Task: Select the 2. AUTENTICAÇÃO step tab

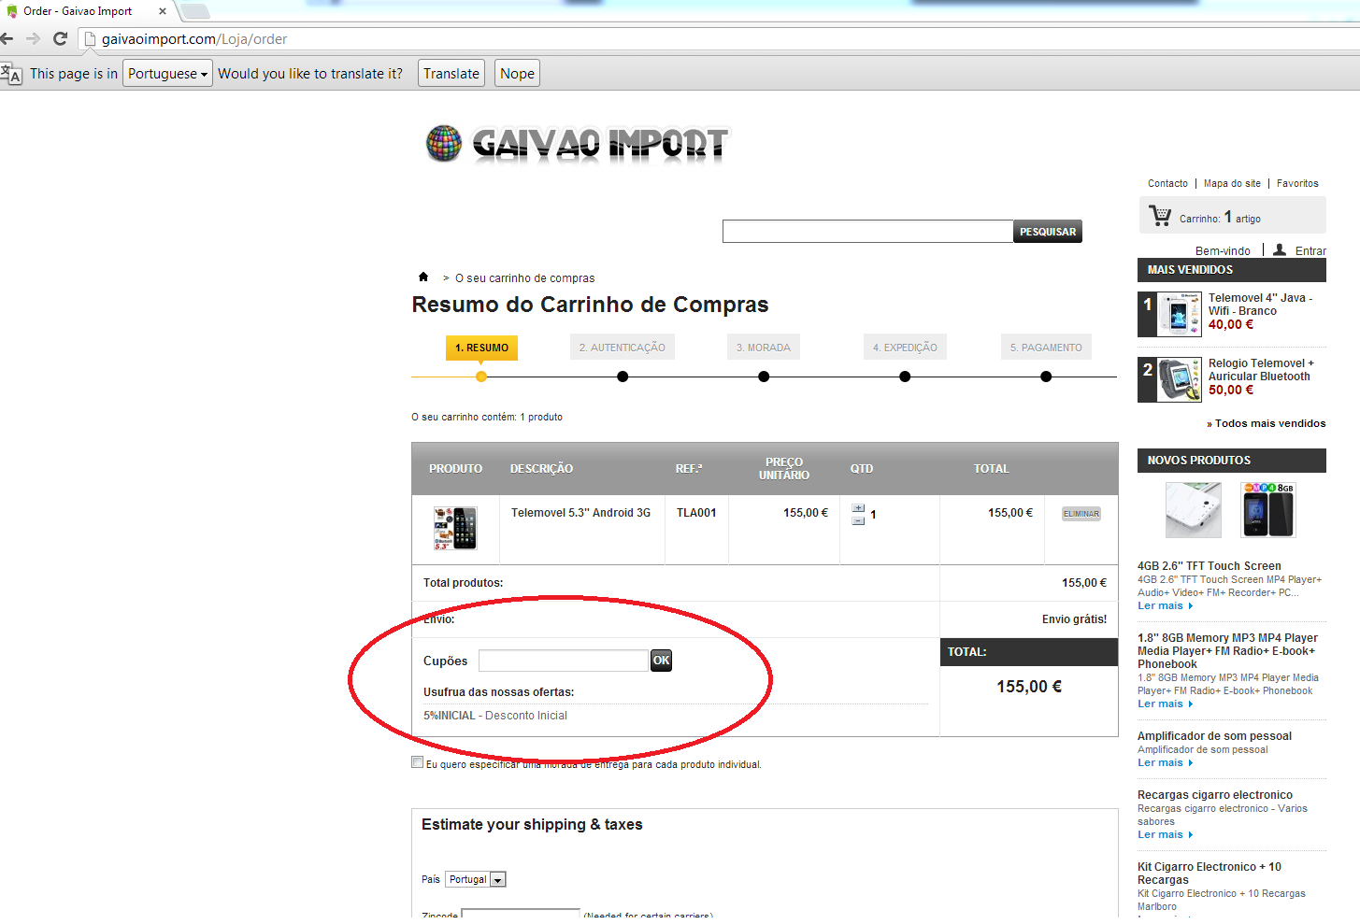Action: coord(622,348)
